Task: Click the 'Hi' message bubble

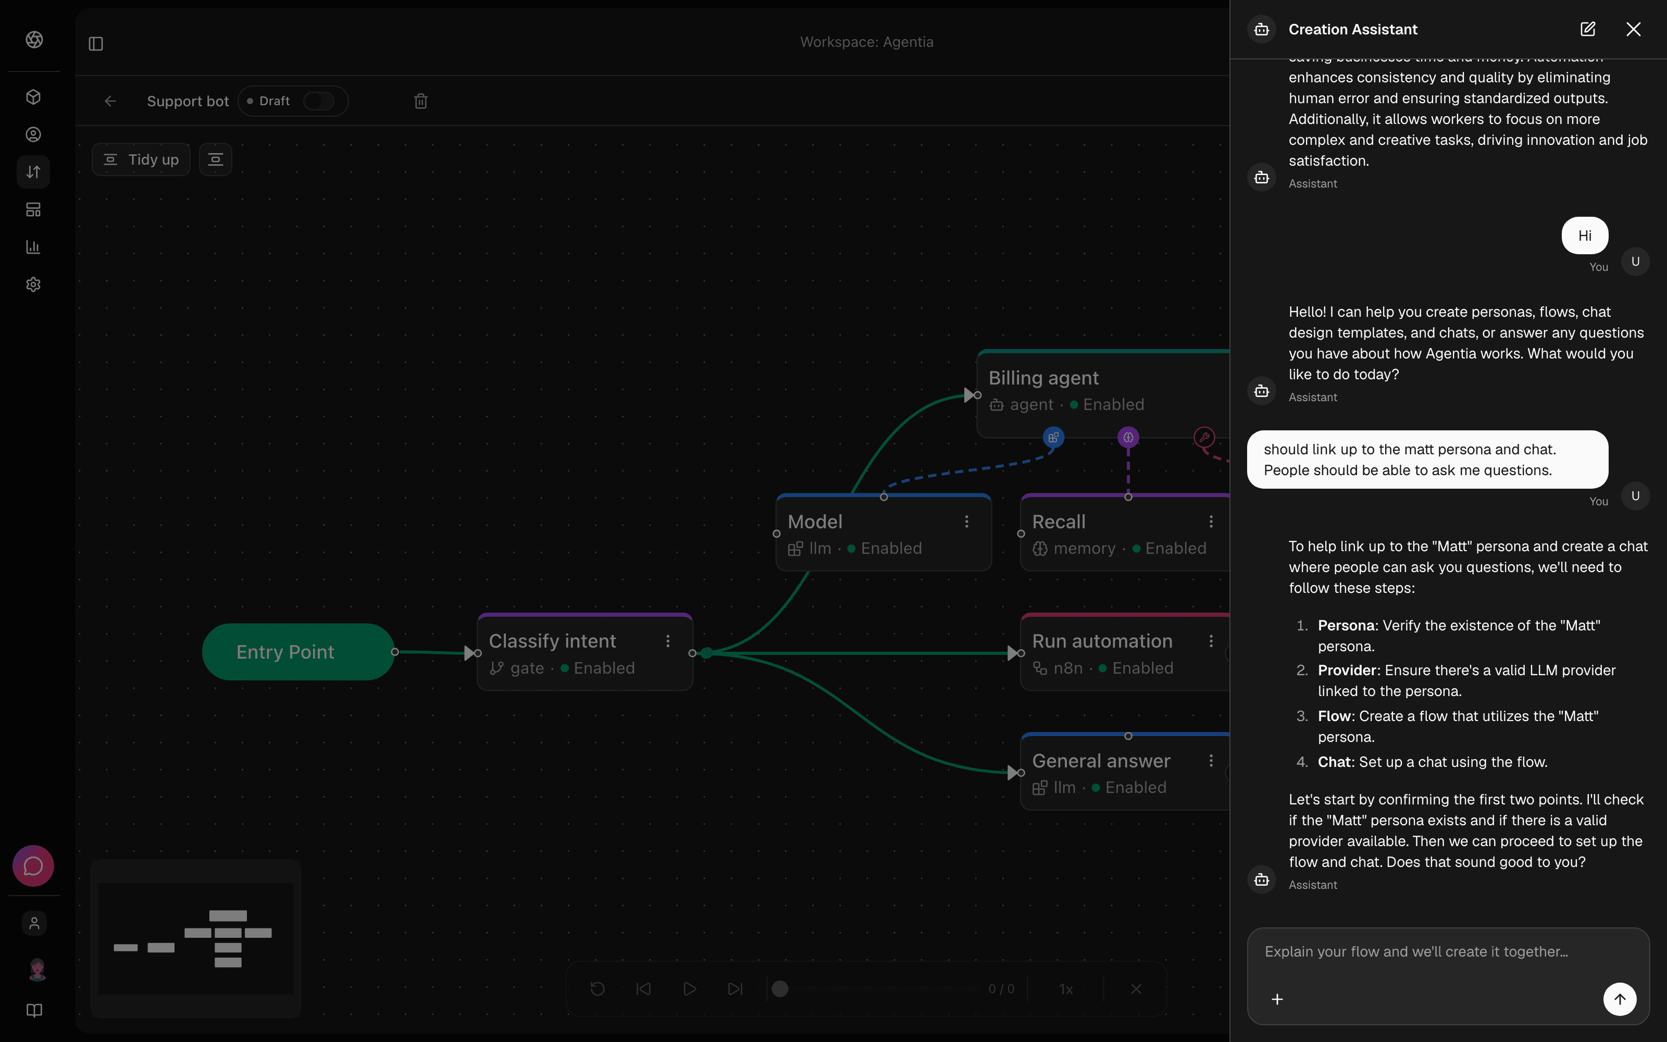Action: coord(1584,235)
